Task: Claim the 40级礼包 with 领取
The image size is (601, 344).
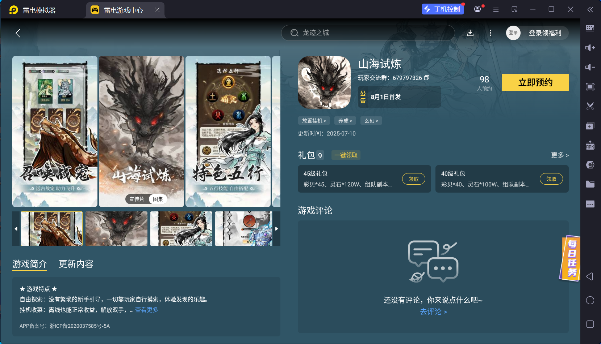Action: pos(551,179)
